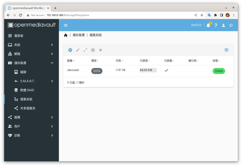Expand the 系統 menu chevron
Image resolution: width=242 pixels, height=166 pixels.
(52, 45)
